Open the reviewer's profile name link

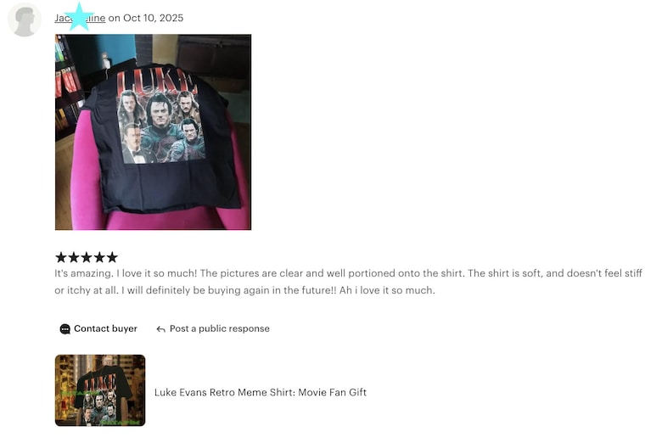80,18
